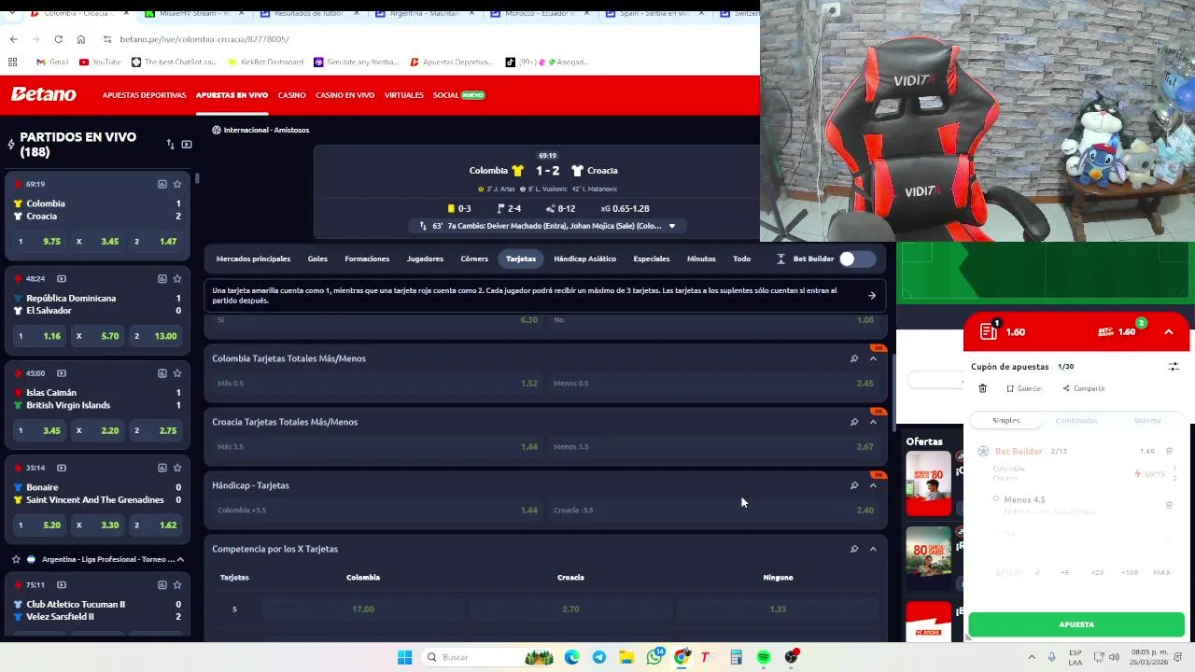Open Telegram from the taskbar

coord(599,657)
